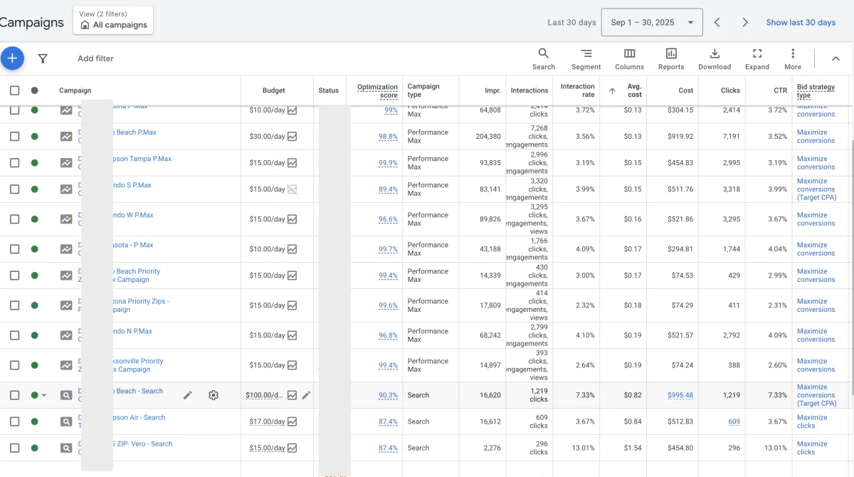Select checkbox for Beach P.Max campaign
The width and height of the screenshot is (854, 477).
(x=14, y=136)
